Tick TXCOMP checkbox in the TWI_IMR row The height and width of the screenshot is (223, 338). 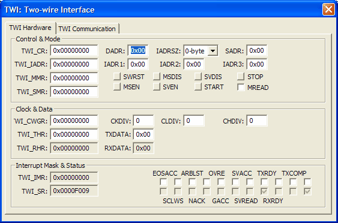[307, 182]
